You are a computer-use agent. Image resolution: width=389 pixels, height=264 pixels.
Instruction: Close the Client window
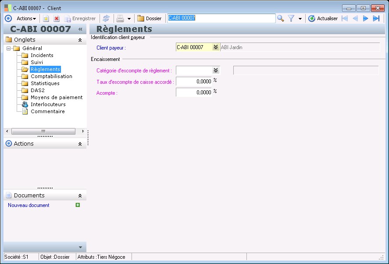click(x=378, y=8)
